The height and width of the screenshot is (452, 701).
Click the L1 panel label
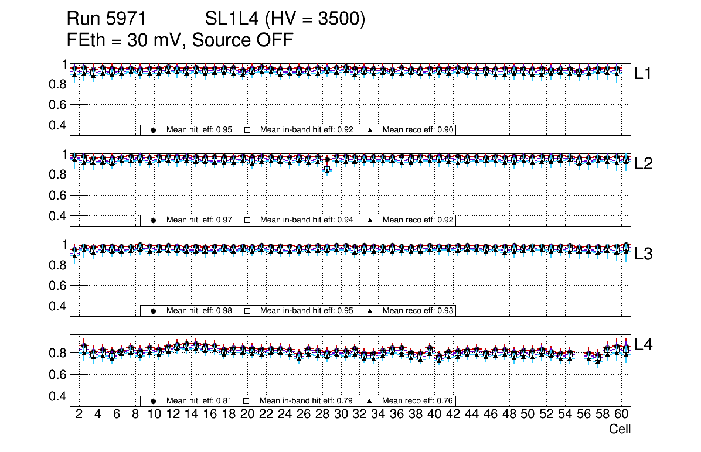tap(644, 74)
